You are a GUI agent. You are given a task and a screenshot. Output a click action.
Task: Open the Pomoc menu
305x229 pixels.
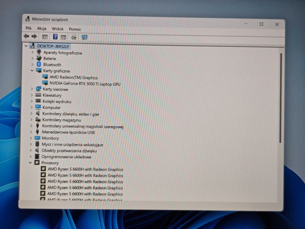click(75, 29)
